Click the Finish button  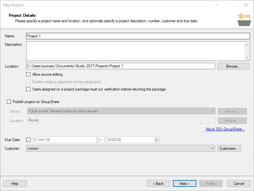coord(211,184)
